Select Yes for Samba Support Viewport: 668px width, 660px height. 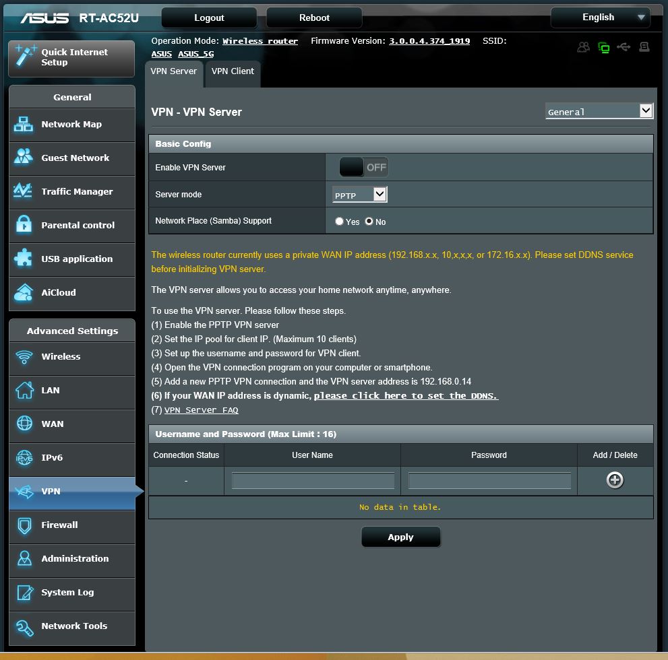pyautogui.click(x=339, y=222)
